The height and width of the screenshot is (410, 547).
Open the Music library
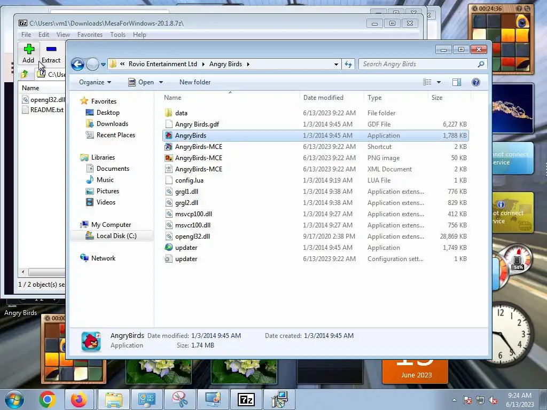(x=105, y=180)
